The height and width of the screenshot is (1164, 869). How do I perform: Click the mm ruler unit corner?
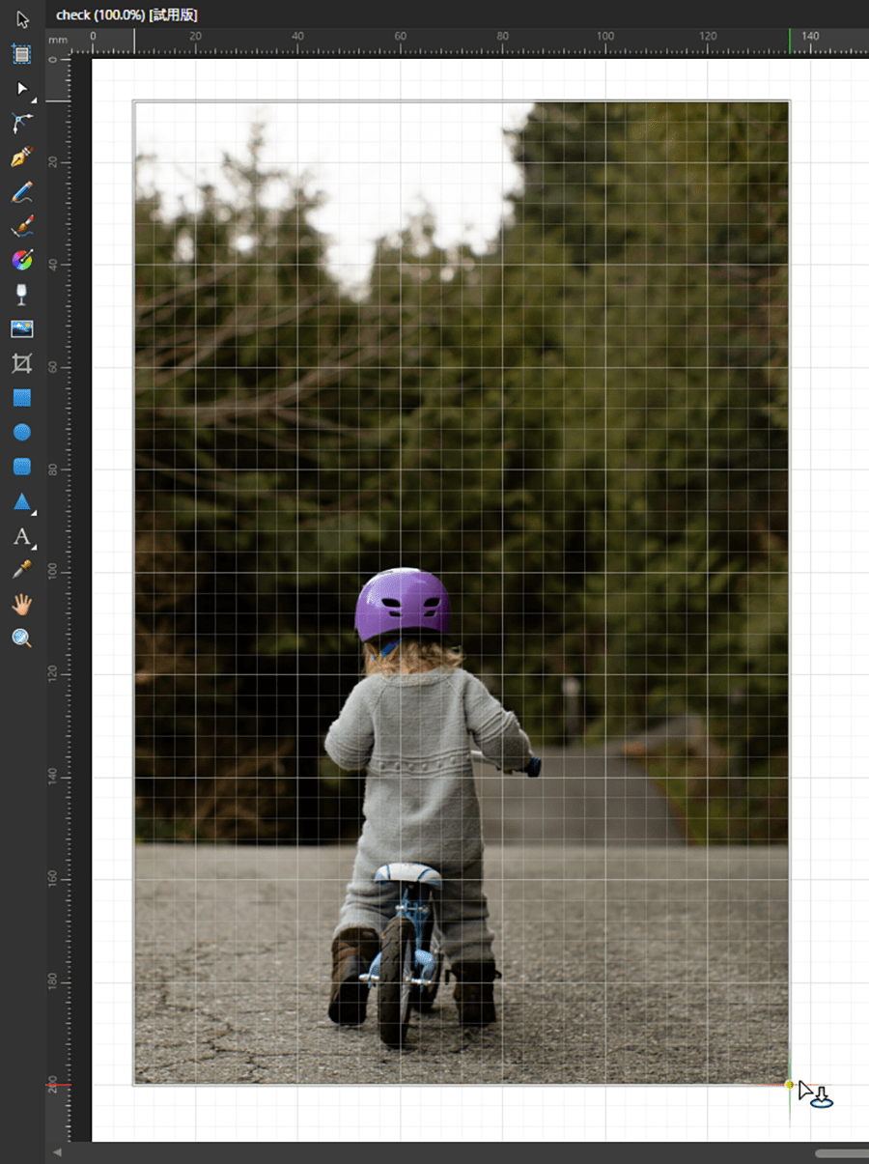point(60,42)
